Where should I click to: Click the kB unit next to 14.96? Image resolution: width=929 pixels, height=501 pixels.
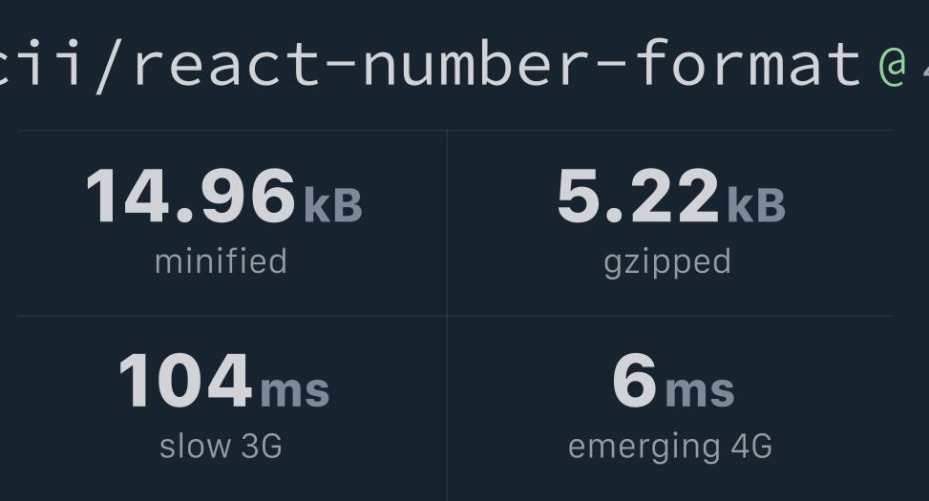(x=333, y=205)
